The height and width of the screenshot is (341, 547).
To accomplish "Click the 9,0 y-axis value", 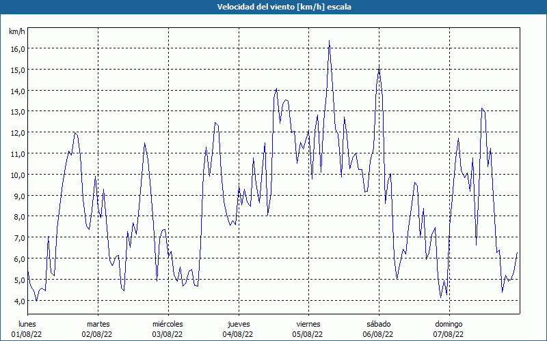I will click(19, 196).
